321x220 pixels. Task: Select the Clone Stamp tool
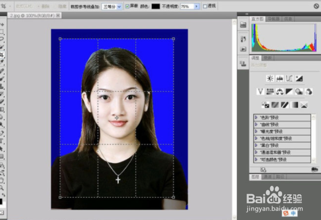click(x=2, y=86)
